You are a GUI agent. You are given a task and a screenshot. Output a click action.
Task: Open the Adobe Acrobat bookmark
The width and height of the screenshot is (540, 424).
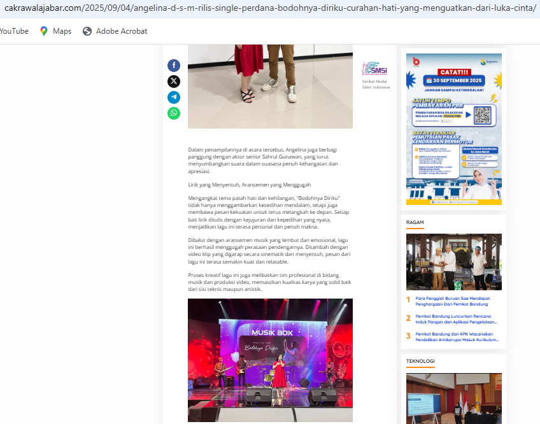click(x=115, y=31)
